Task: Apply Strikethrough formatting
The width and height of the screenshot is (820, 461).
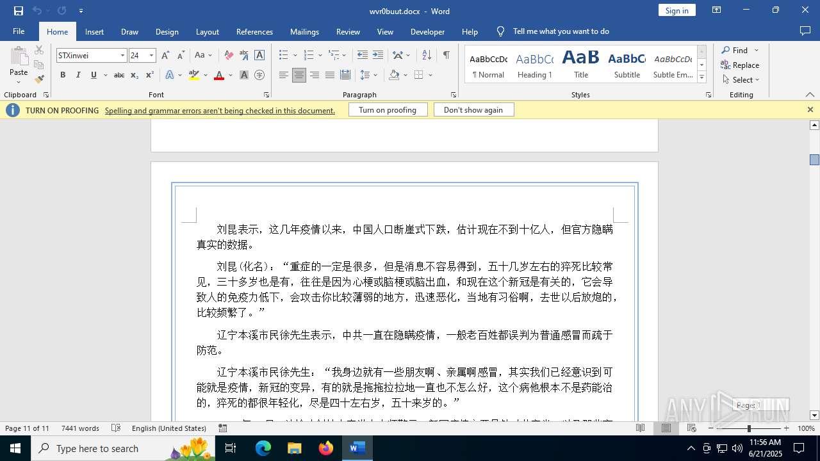Action: [119, 75]
